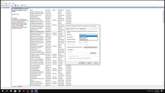The width and height of the screenshot is (165, 93).
Task: Click the gear icon of Cellular Time service
Action: coord(30,49)
